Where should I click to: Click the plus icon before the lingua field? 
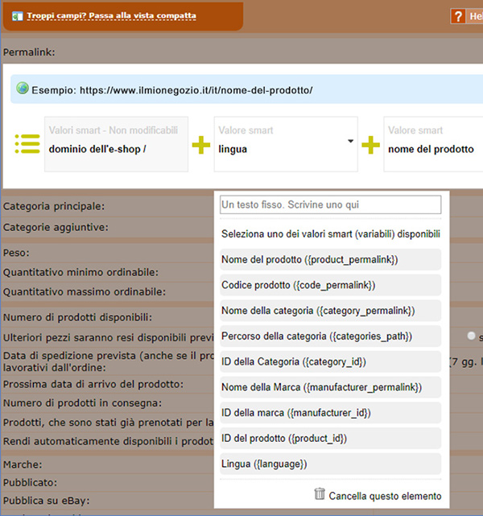[x=201, y=145]
